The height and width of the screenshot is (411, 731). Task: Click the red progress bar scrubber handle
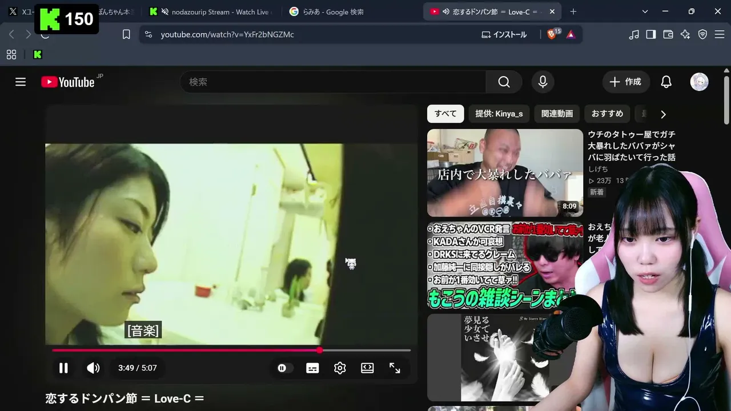[319, 350]
